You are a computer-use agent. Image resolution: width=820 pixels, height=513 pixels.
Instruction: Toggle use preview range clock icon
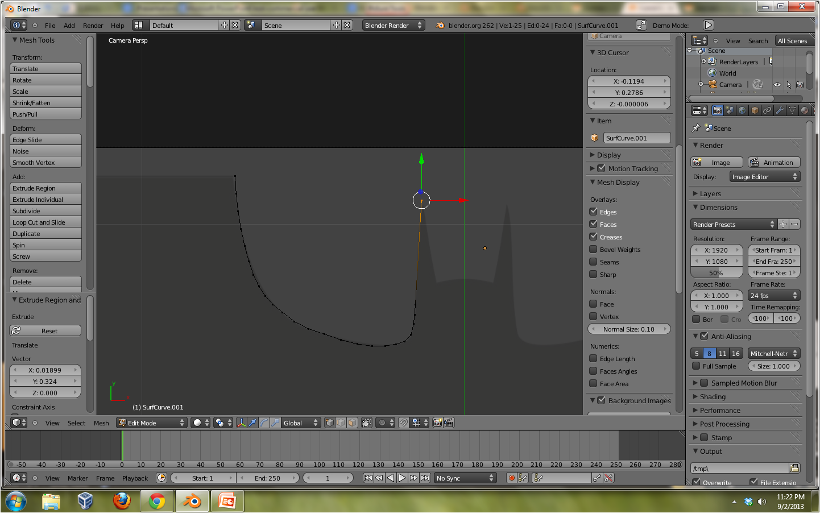click(x=161, y=478)
